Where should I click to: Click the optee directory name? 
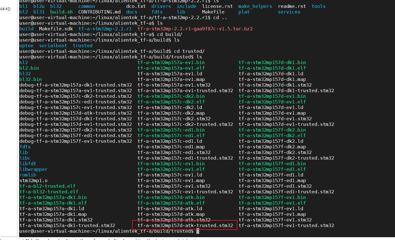26,46
